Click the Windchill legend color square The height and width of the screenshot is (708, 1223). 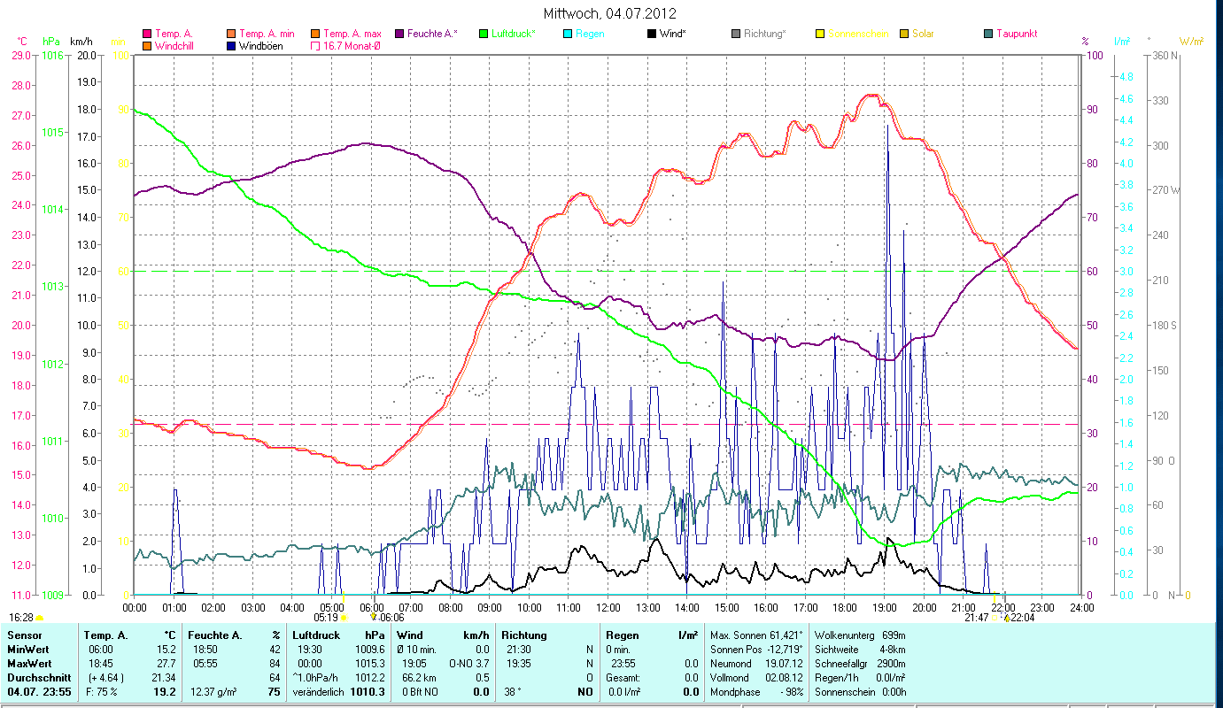tap(147, 46)
